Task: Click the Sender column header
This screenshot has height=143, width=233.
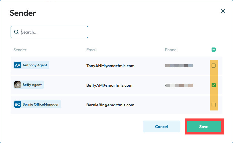Action: tap(20, 50)
